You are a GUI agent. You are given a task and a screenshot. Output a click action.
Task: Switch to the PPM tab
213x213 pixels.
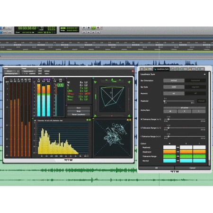[x=148, y=69]
